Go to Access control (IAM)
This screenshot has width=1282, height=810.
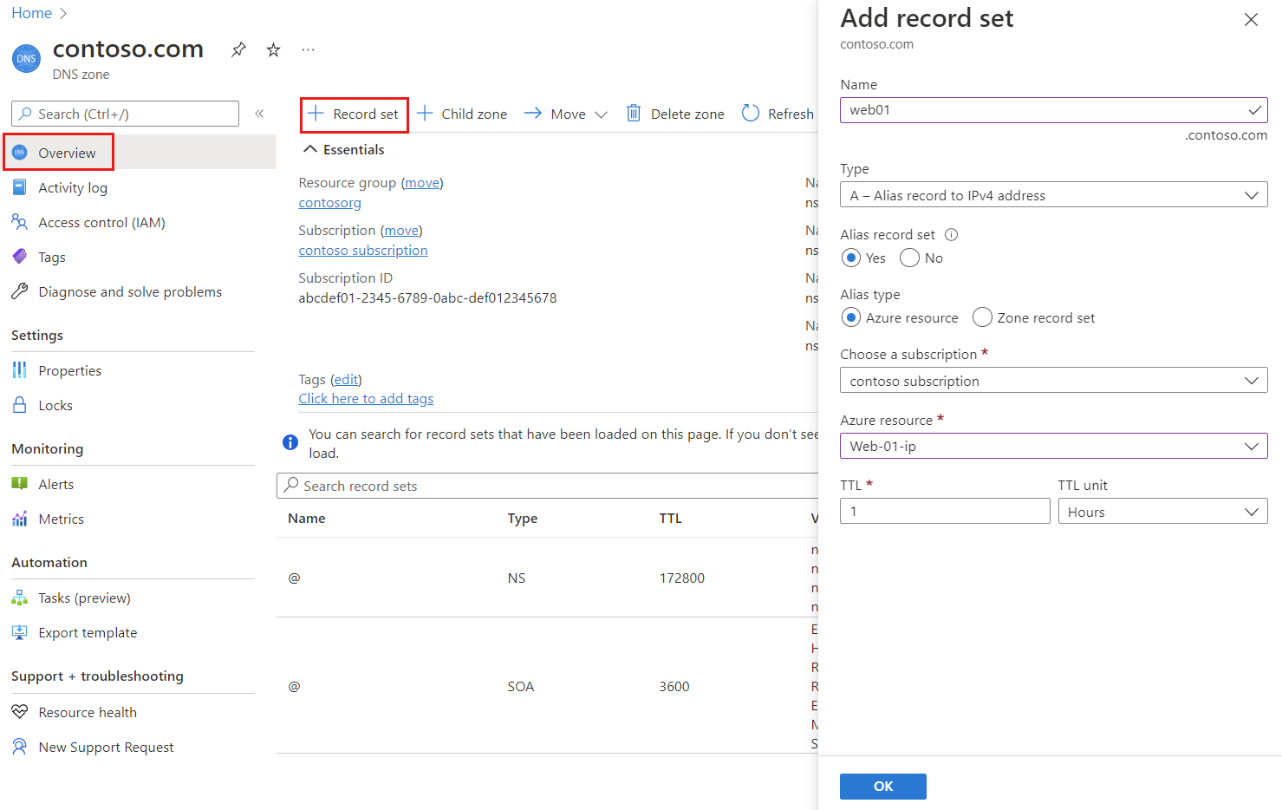101,223
